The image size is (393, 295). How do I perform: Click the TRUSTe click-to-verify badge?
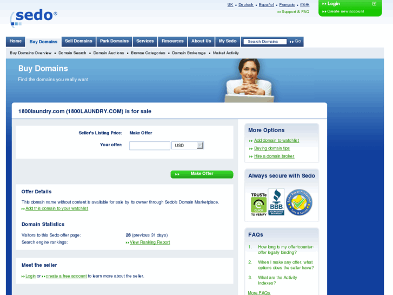pos(258,205)
